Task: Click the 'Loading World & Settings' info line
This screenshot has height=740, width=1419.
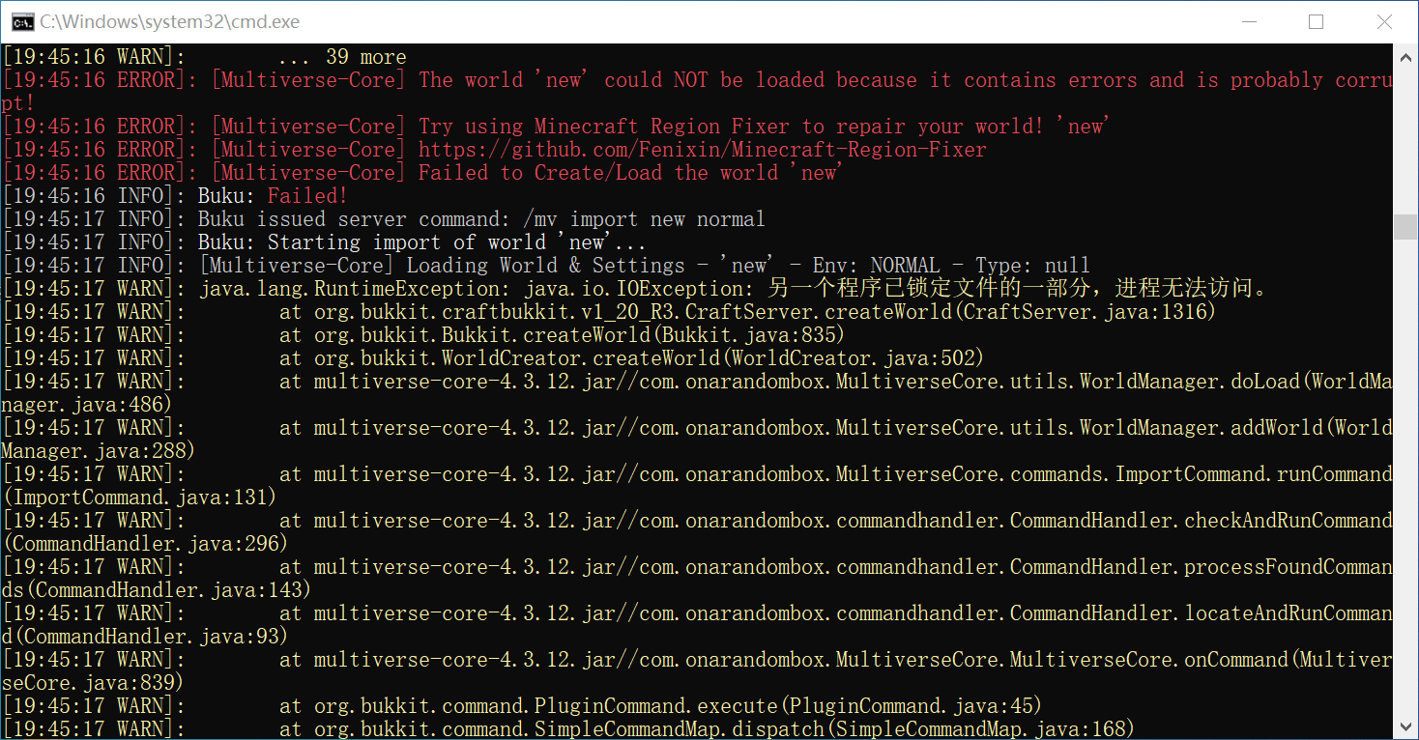Action: pyautogui.click(x=644, y=266)
